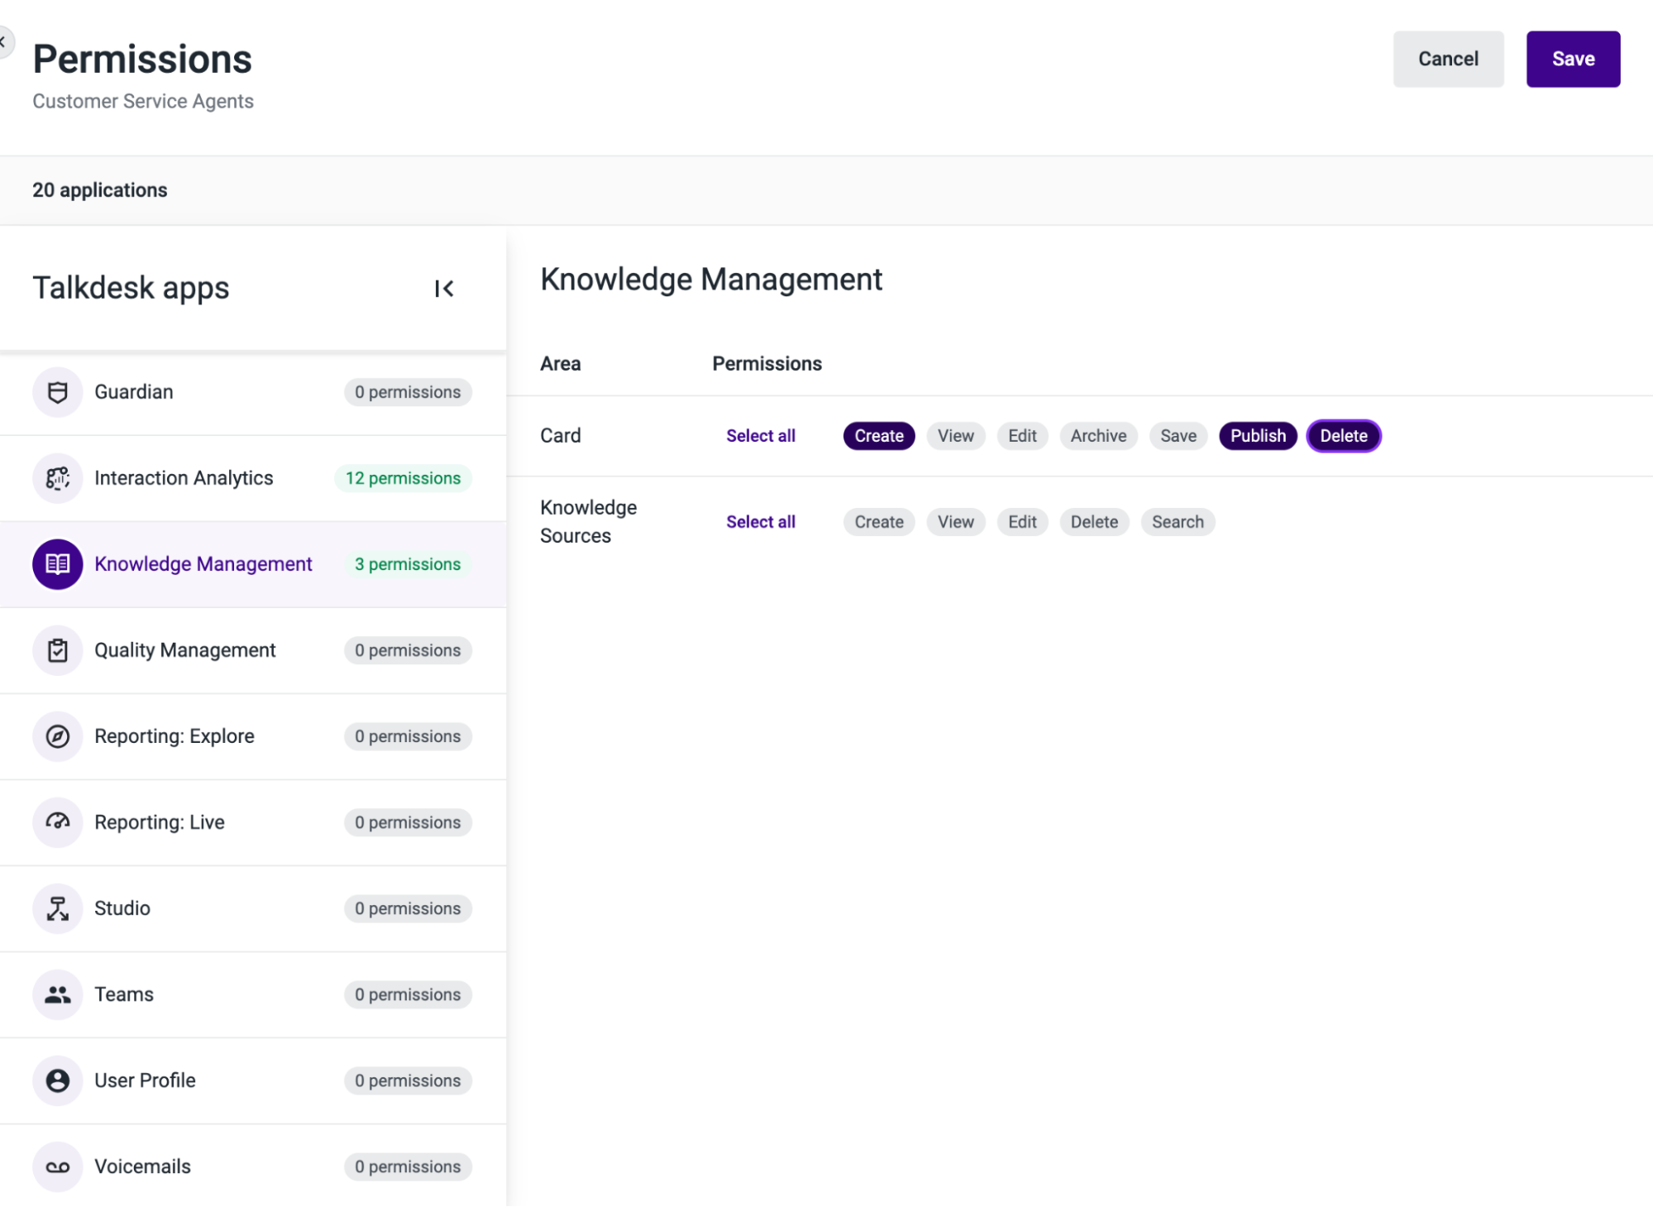Image resolution: width=1653 pixels, height=1207 pixels.
Task: Click the User Profile avatar icon
Action: pos(57,1080)
